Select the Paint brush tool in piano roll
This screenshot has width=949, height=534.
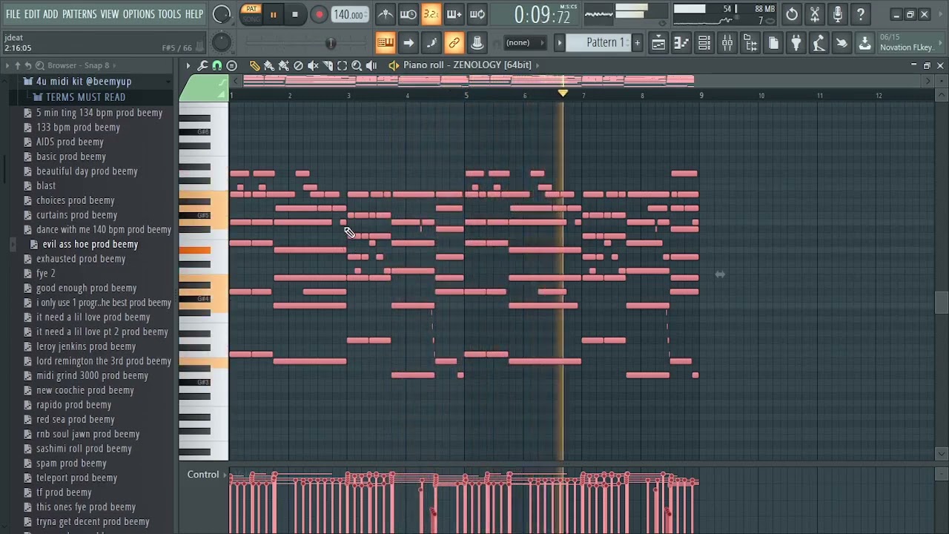(x=269, y=65)
